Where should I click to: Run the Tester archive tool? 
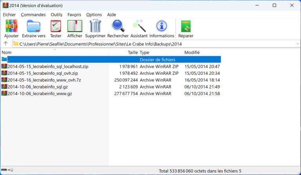pyautogui.click(x=56, y=27)
